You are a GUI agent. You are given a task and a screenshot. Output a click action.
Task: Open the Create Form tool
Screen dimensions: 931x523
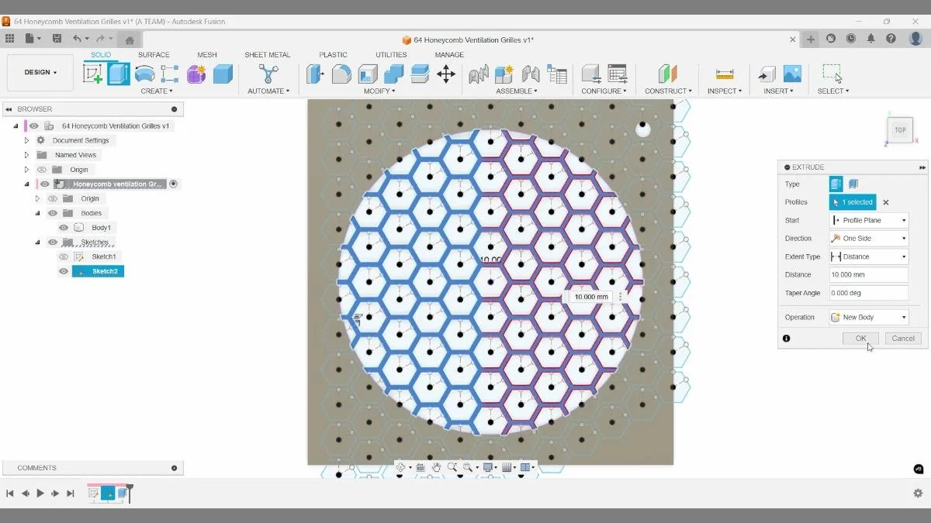196,74
